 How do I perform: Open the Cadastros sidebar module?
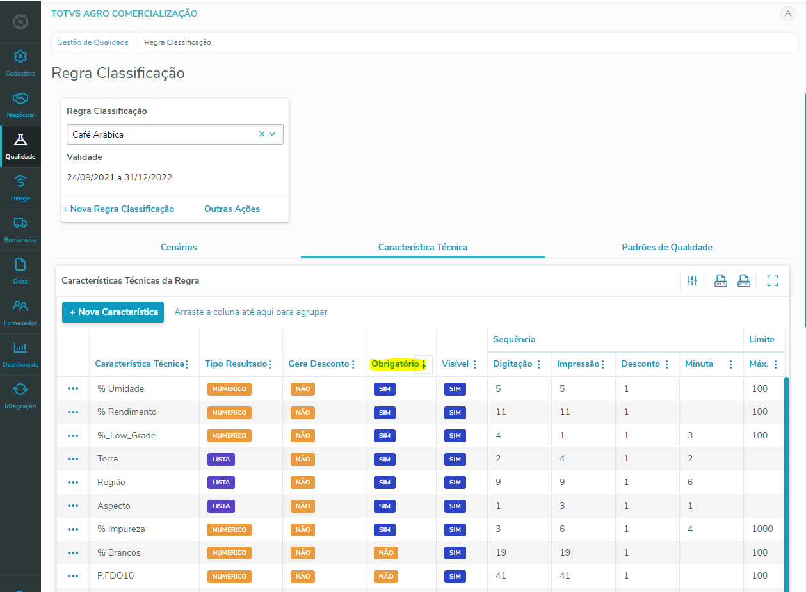click(x=20, y=63)
